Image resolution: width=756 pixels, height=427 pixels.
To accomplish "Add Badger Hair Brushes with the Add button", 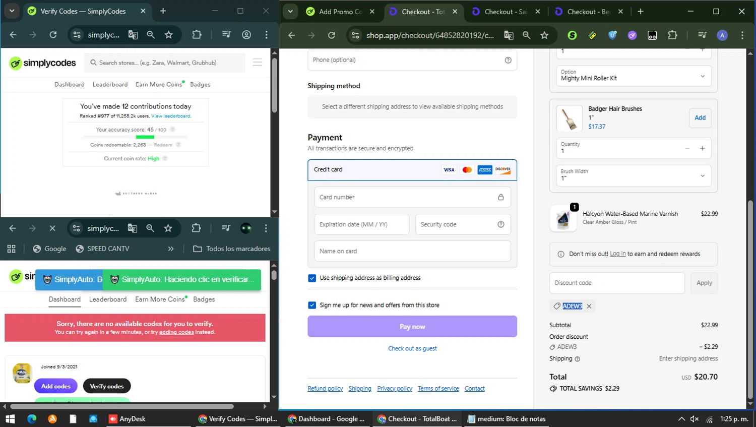I will click(x=700, y=118).
